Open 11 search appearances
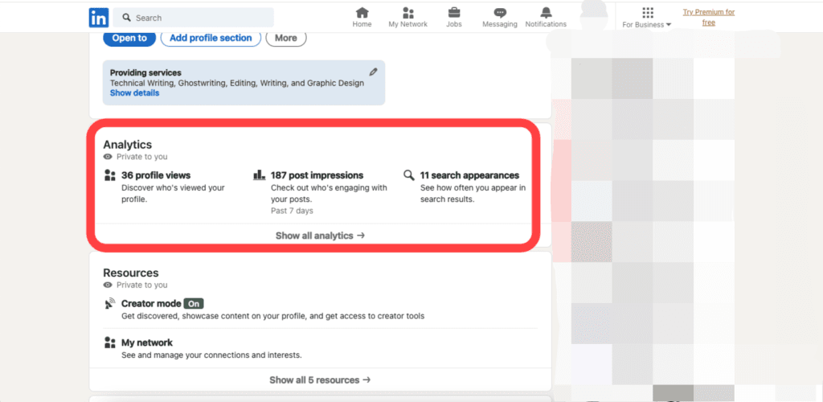Image resolution: width=823 pixels, height=402 pixels. pyautogui.click(x=469, y=175)
